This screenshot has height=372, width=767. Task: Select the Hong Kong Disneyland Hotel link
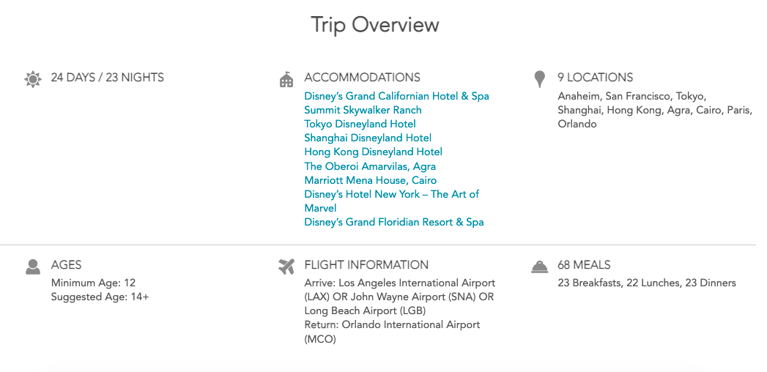click(373, 152)
